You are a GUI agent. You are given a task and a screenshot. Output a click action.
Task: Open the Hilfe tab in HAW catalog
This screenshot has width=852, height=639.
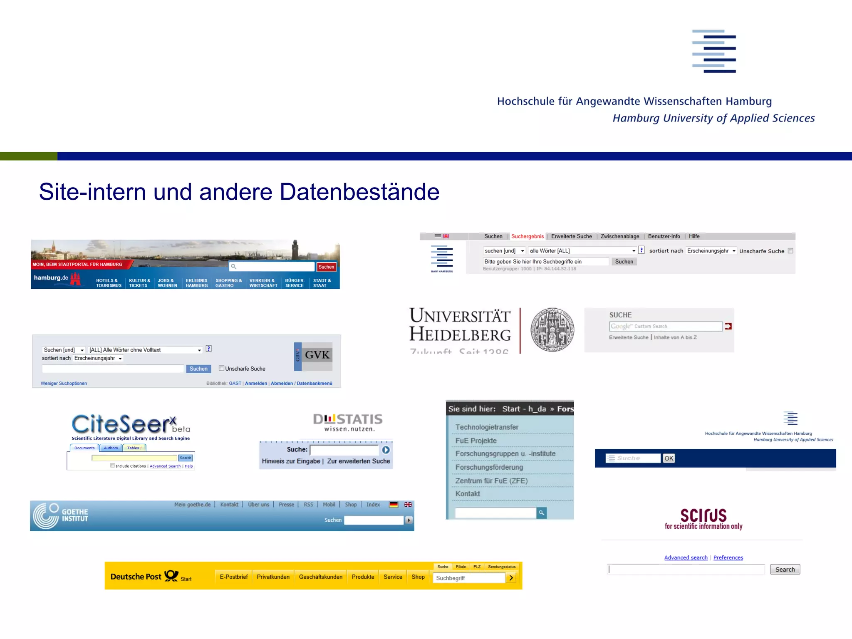694,236
